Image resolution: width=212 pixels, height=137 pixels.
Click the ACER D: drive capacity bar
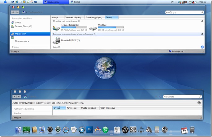pyautogui.click(x=111, y=27)
